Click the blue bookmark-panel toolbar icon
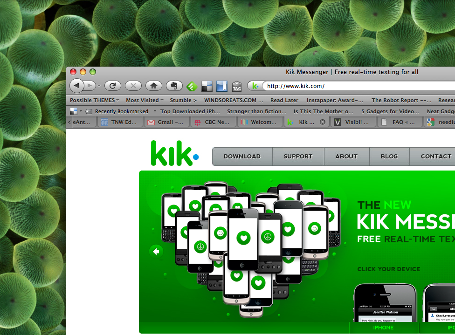The width and height of the screenshot is (455, 335). click(x=222, y=86)
